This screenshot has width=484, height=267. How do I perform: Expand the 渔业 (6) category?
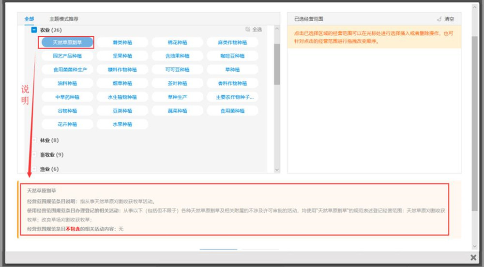click(x=34, y=169)
